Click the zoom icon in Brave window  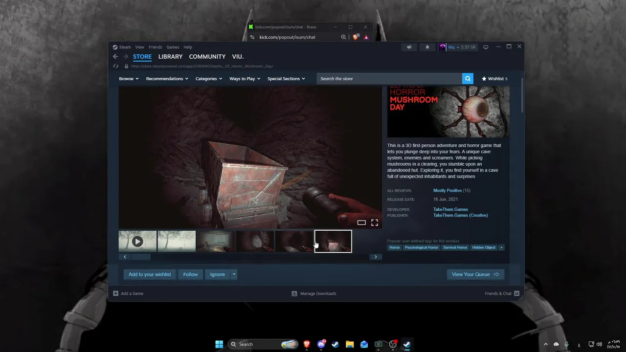[x=343, y=37]
